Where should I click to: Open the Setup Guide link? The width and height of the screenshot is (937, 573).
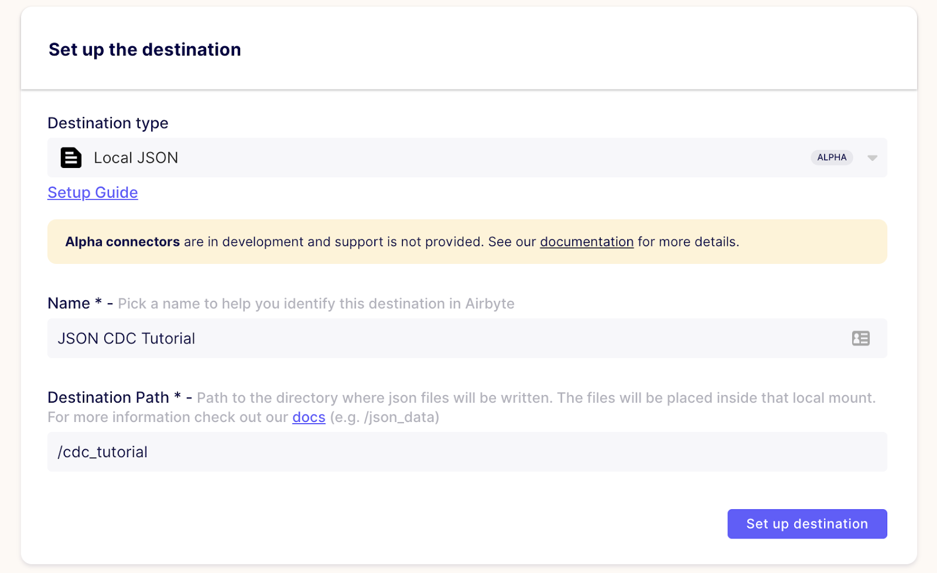(x=92, y=193)
